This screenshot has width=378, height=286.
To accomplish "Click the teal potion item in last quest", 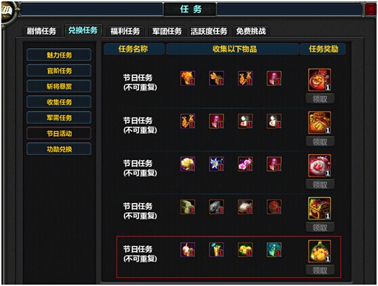I will 274,249.
